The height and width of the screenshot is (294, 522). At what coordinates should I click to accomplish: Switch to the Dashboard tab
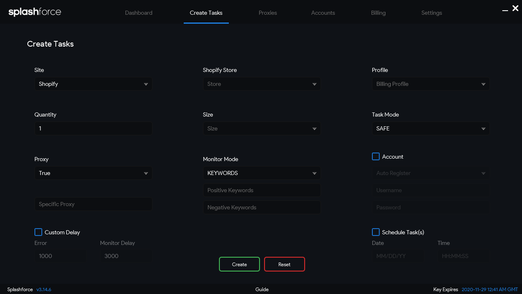tap(139, 13)
